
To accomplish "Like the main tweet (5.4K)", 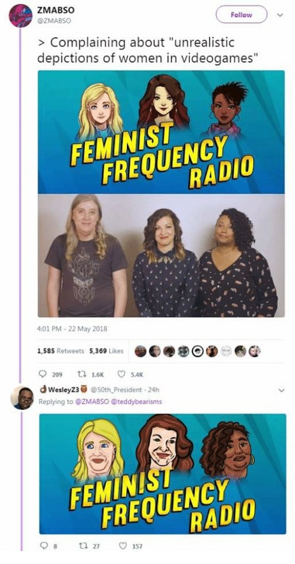I will tap(132, 375).
